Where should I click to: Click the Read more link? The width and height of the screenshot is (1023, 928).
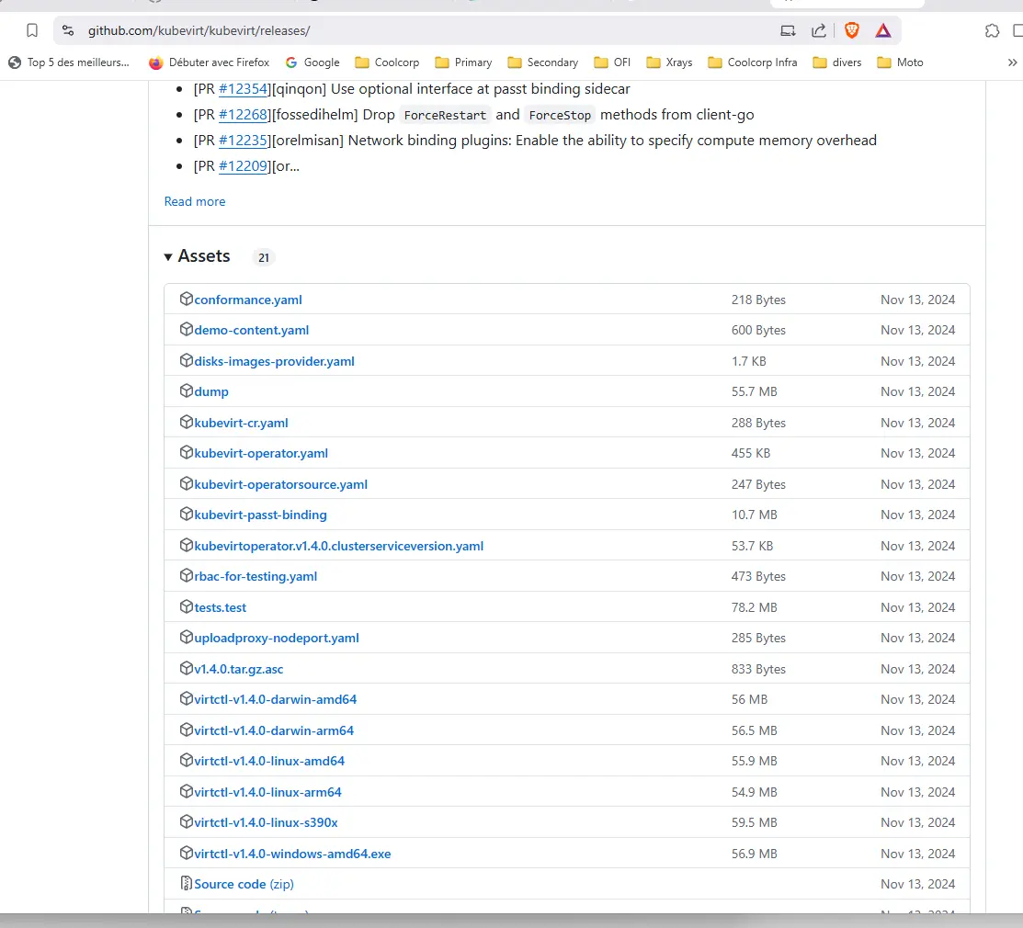(x=194, y=201)
